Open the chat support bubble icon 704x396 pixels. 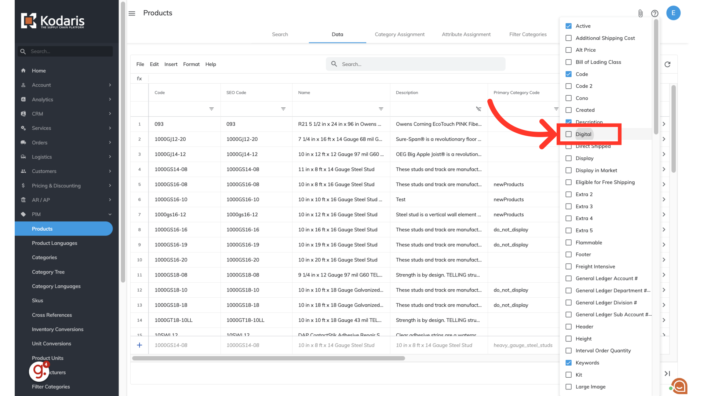[679, 386]
